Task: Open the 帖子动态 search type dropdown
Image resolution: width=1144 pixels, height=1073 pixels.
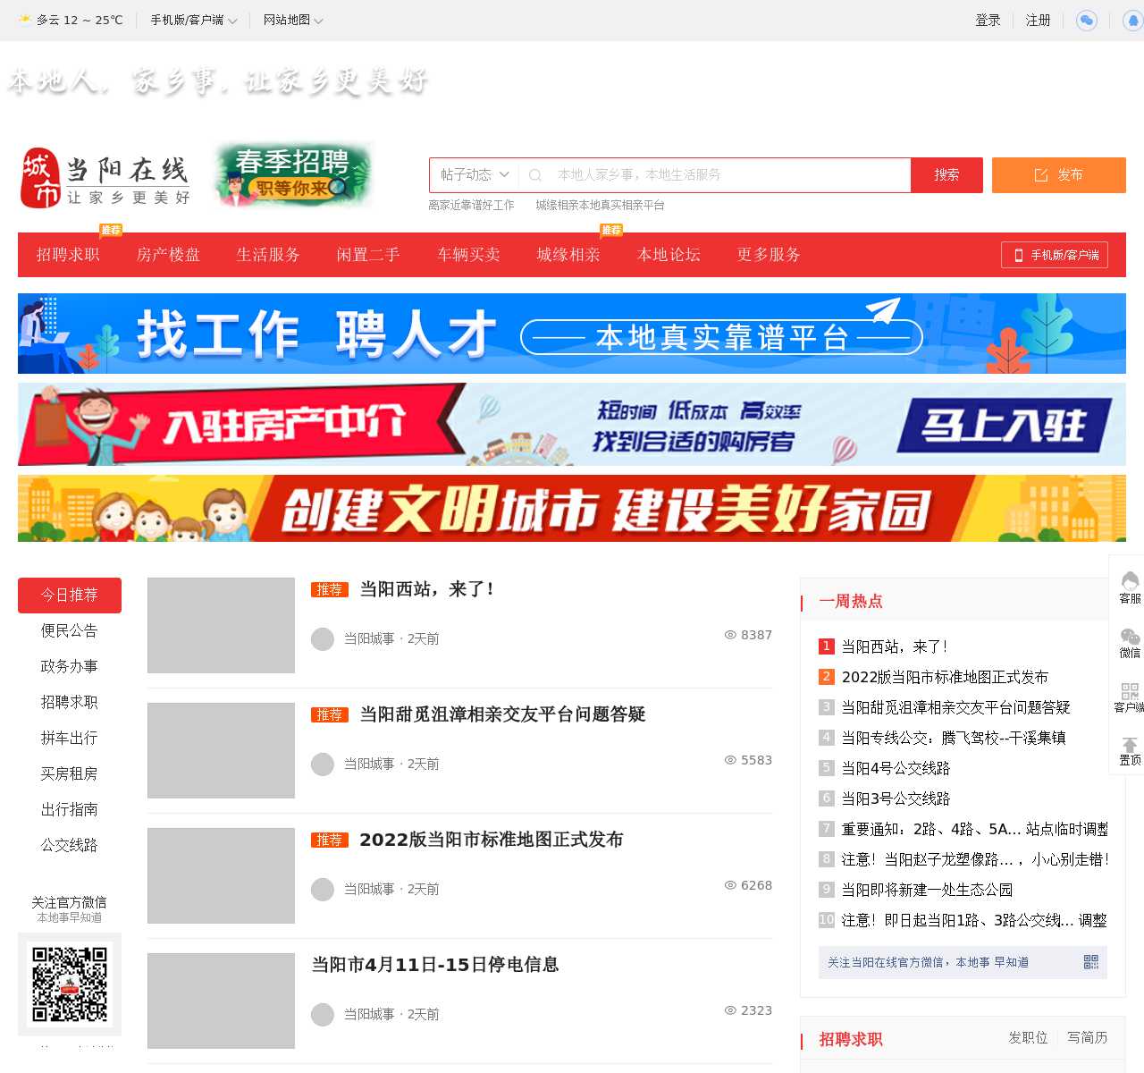Action: point(474,175)
